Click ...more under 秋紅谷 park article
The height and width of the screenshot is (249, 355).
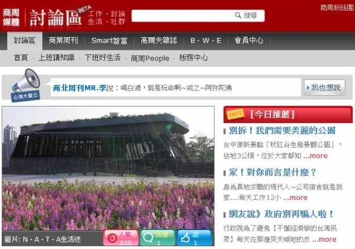coord(315,156)
